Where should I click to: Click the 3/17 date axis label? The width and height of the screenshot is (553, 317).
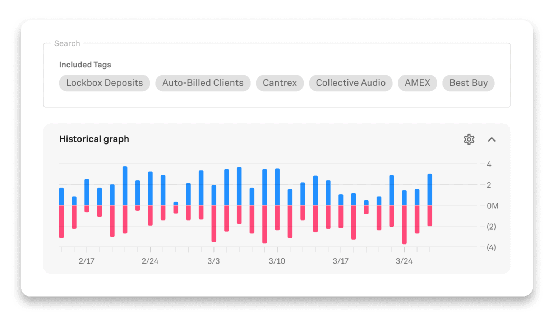click(x=340, y=261)
